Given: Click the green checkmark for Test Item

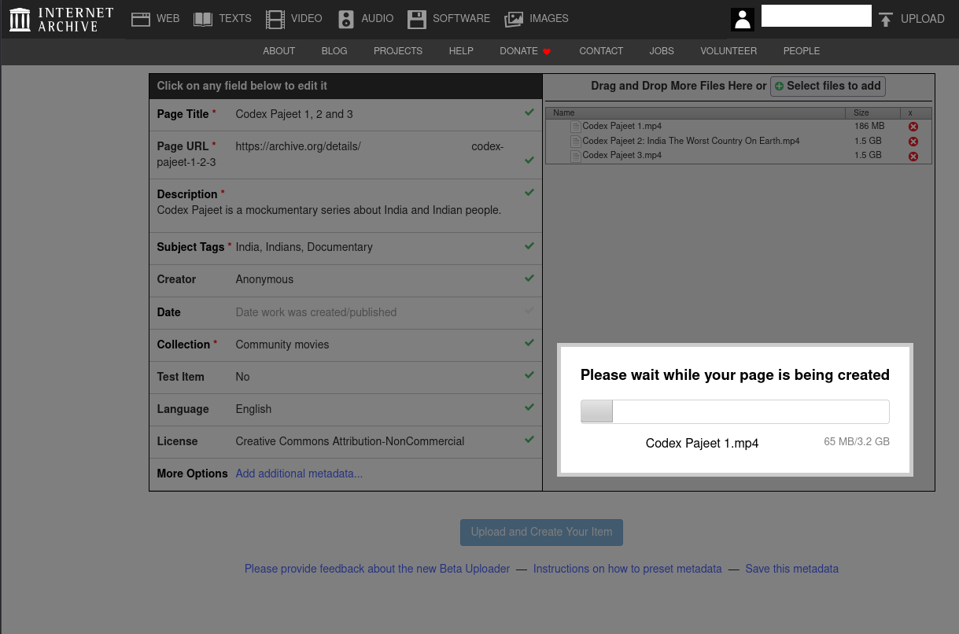Looking at the screenshot, I should (x=529, y=375).
